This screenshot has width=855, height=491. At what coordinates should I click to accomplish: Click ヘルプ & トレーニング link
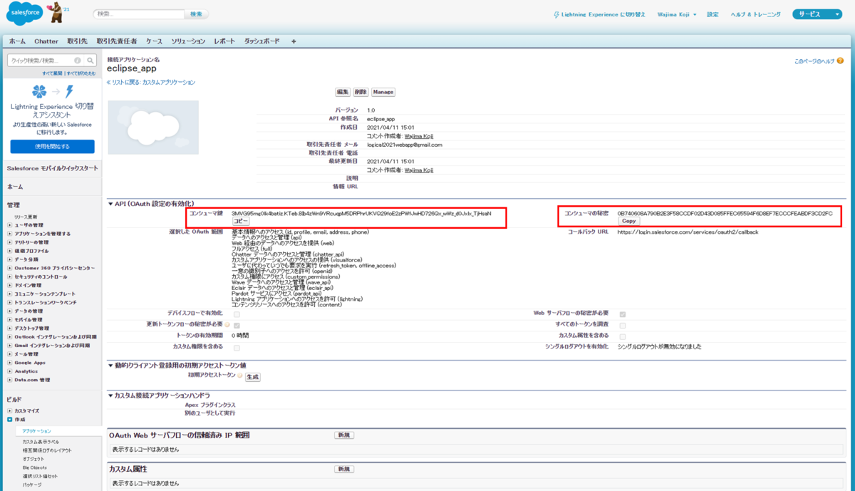click(754, 14)
